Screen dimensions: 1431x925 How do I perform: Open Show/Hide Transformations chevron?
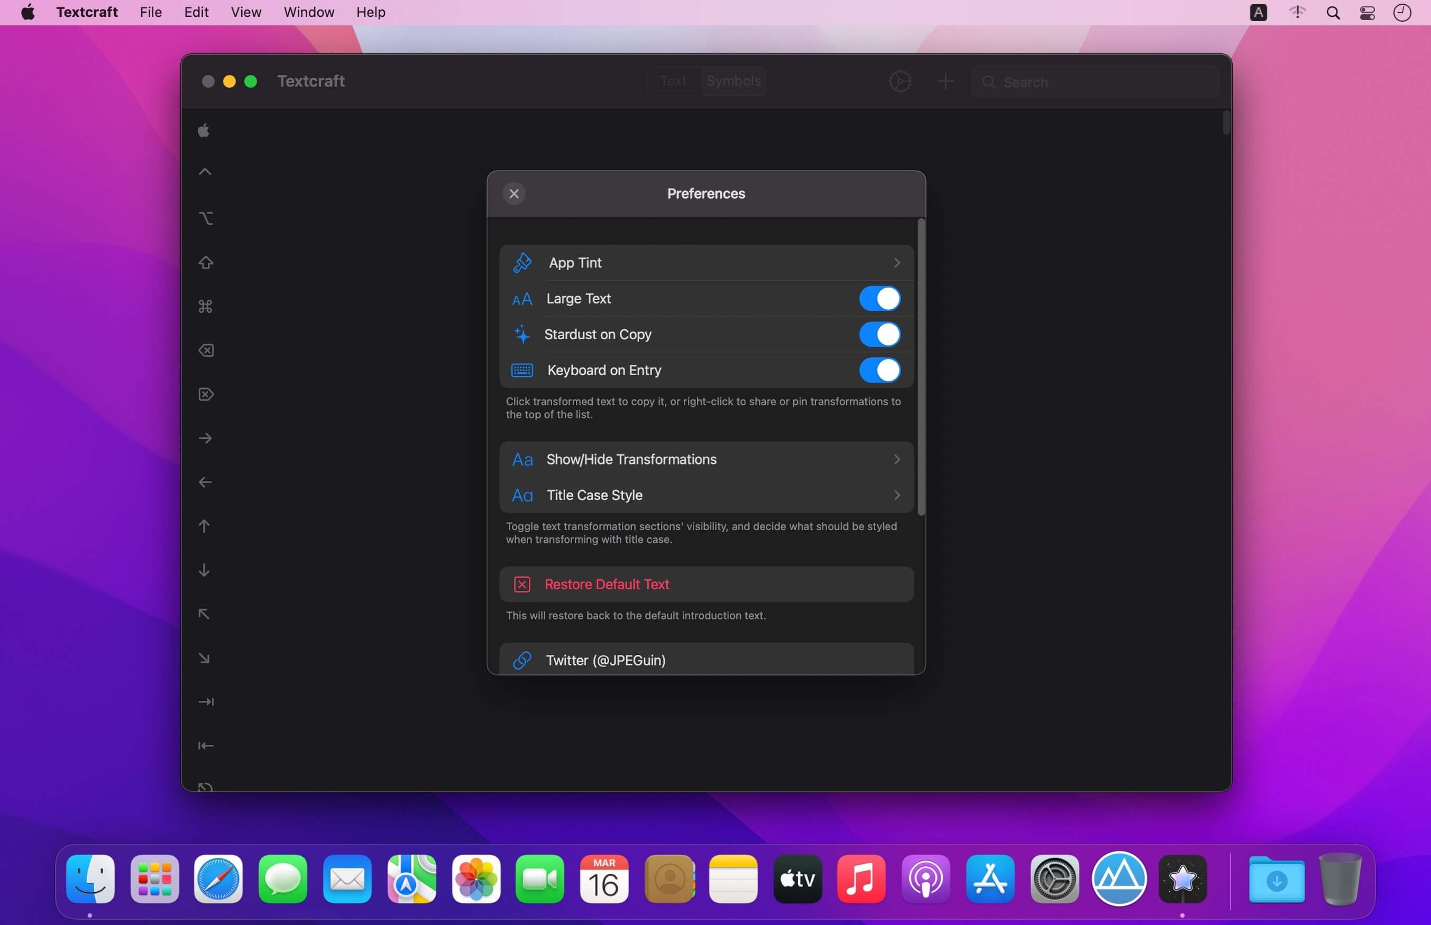pyautogui.click(x=896, y=459)
